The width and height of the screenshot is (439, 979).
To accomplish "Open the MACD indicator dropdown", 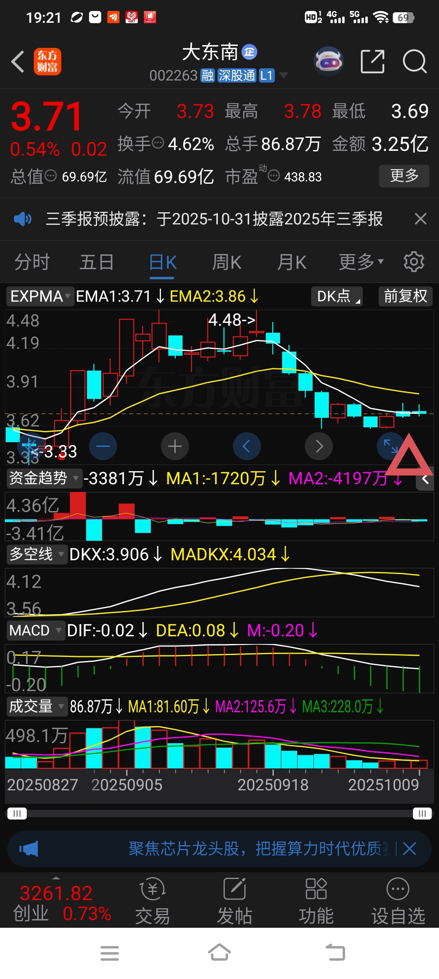I will pyautogui.click(x=36, y=631).
